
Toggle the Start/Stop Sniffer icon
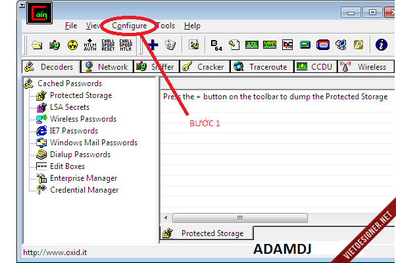point(55,45)
